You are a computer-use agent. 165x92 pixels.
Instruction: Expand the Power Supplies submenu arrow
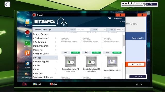56,62
